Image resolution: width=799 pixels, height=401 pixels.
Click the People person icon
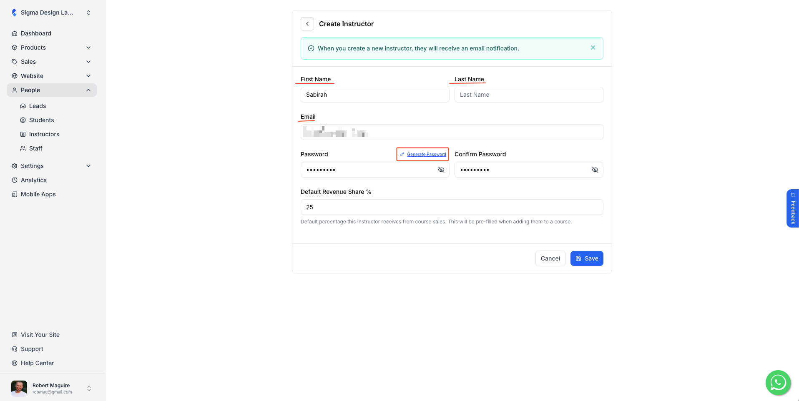(15, 90)
